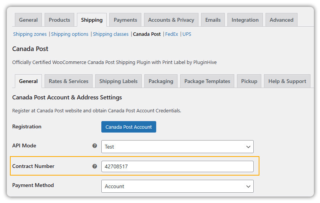This screenshot has width=320, height=203.
Task: Open the Payments tab
Action: (x=125, y=20)
